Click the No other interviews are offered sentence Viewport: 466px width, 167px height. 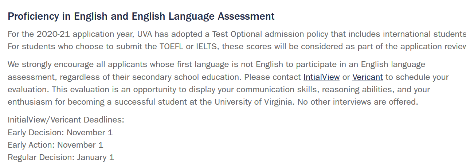[357, 102]
